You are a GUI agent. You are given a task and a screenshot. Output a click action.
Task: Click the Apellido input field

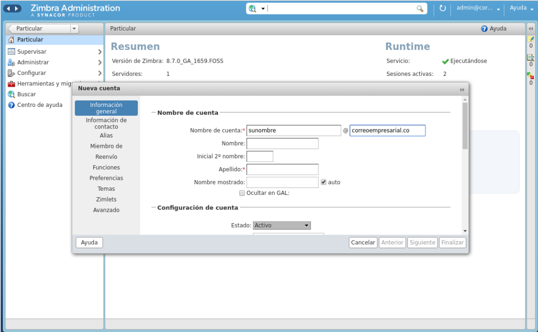282,169
